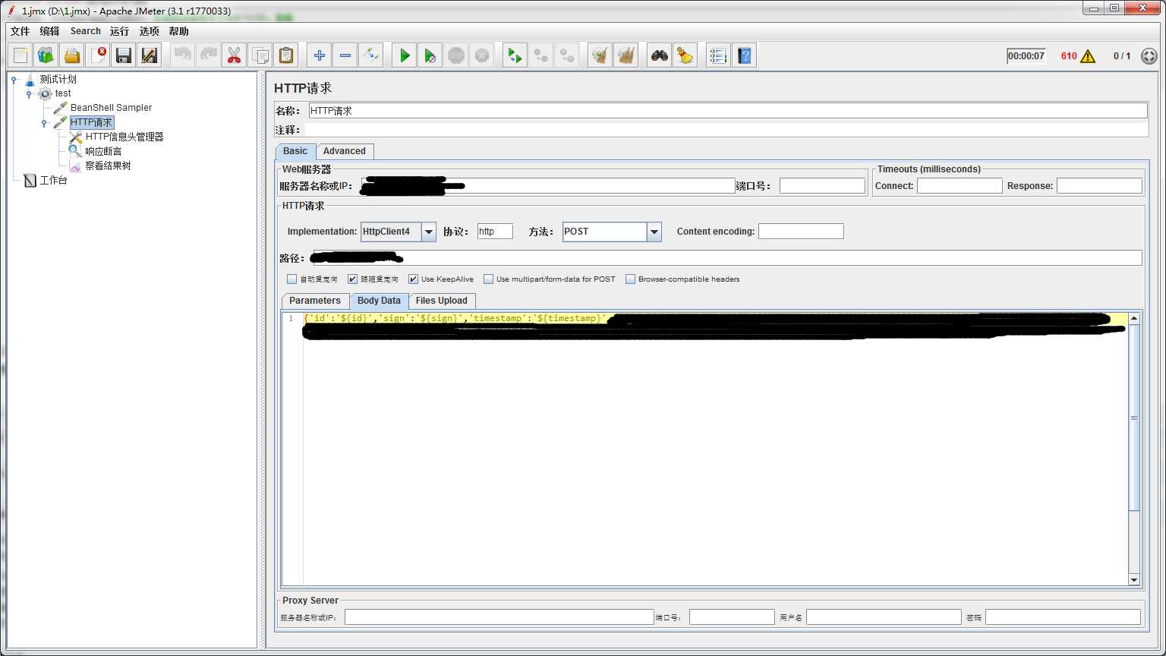This screenshot has height=656, width=1166.
Task: Switch to the Basic tab
Action: [x=295, y=151]
